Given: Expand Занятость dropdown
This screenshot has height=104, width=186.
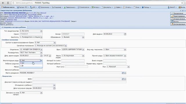Looking at the screenshot, I should point(41,37).
